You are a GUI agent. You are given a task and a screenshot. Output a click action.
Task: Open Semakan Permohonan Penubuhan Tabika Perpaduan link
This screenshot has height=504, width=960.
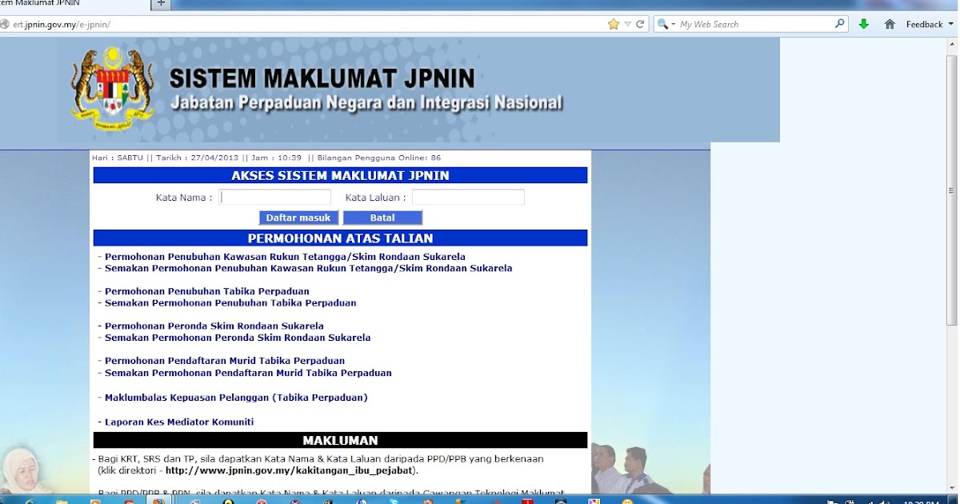(230, 303)
